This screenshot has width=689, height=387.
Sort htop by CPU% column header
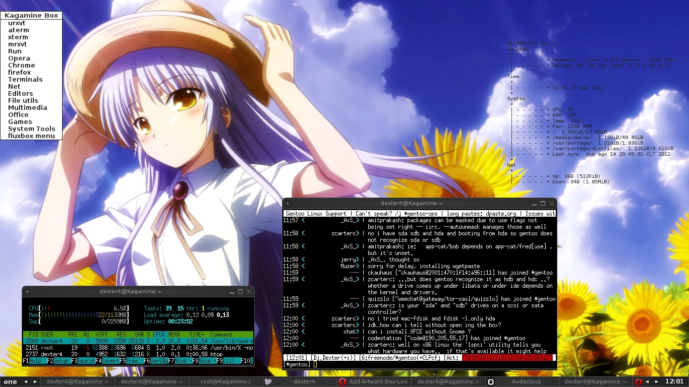(159, 335)
